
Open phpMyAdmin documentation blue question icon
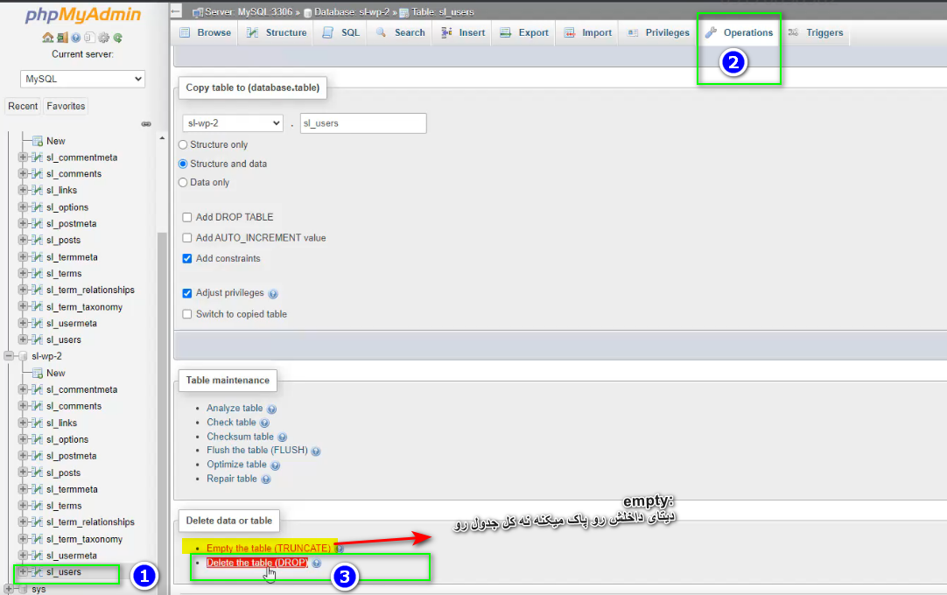pyautogui.click(x=75, y=38)
